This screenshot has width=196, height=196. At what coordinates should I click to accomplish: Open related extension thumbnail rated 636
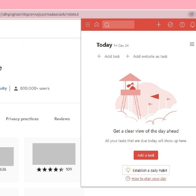tap(7, 156)
